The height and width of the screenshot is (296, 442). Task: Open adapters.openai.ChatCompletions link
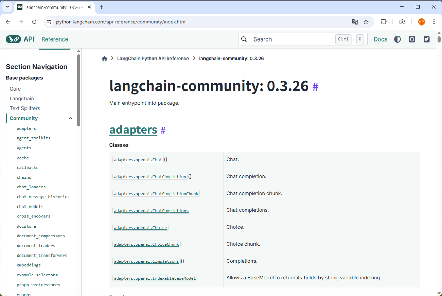point(151,211)
